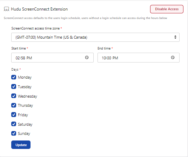Click the Days field label
Viewport: 188px width, 157px height.
(15, 70)
